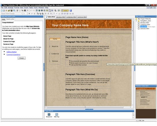Select aboutus.html in Site Contents tree

(145, 23)
